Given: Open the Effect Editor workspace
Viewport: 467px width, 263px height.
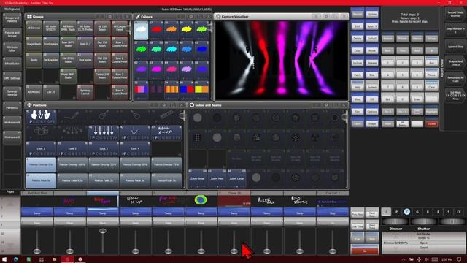Looking at the screenshot, I should (12, 64).
